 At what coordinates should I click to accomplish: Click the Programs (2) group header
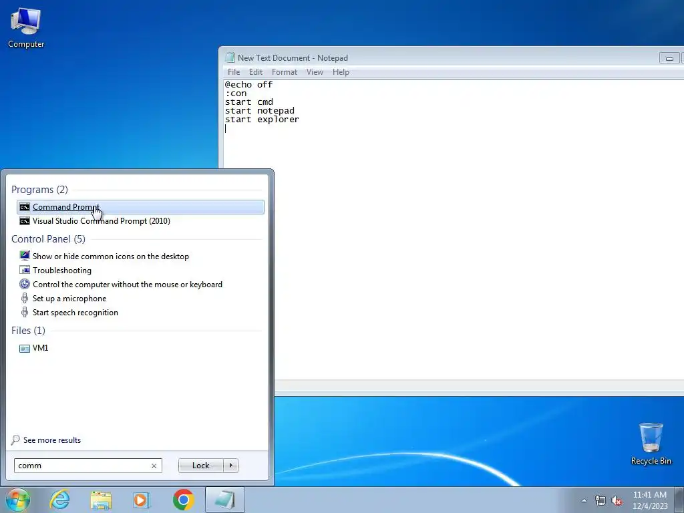(x=39, y=190)
